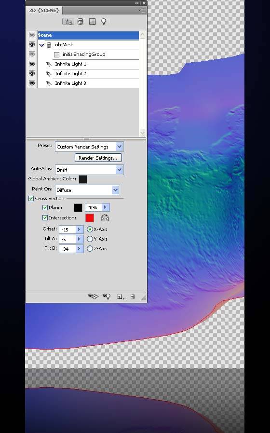Select the Infinite Light 1 row
Viewport: 270px width, 433px height.
click(x=88, y=64)
